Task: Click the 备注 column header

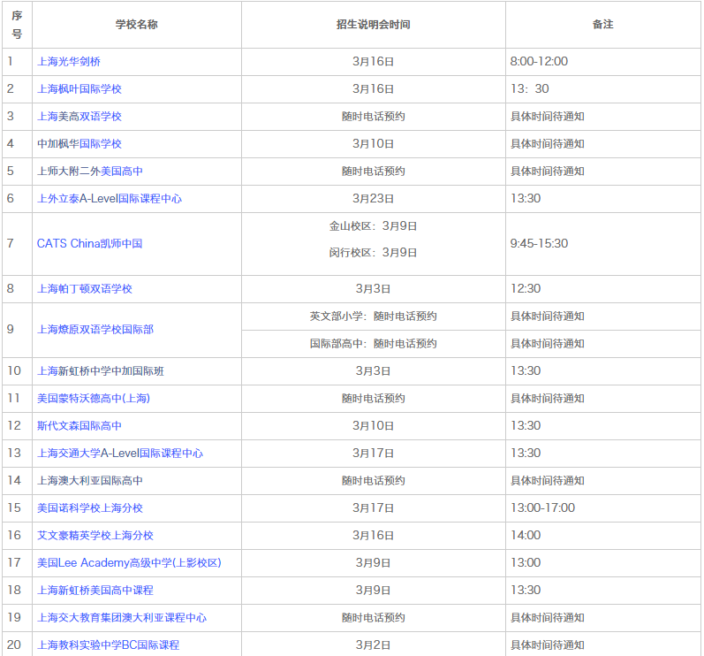Action: [603, 25]
